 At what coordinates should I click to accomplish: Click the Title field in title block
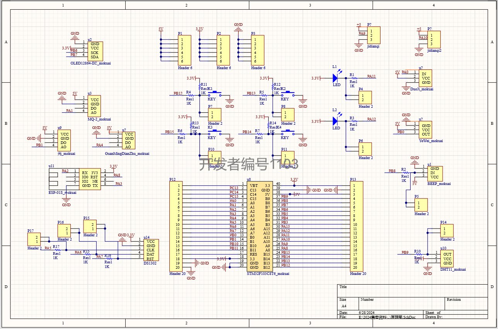coord(413,290)
